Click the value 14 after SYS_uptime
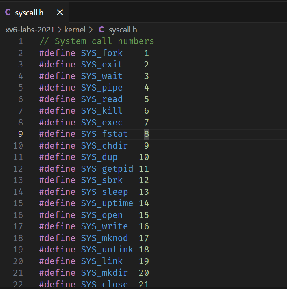This screenshot has height=289, width=287. click(x=144, y=203)
